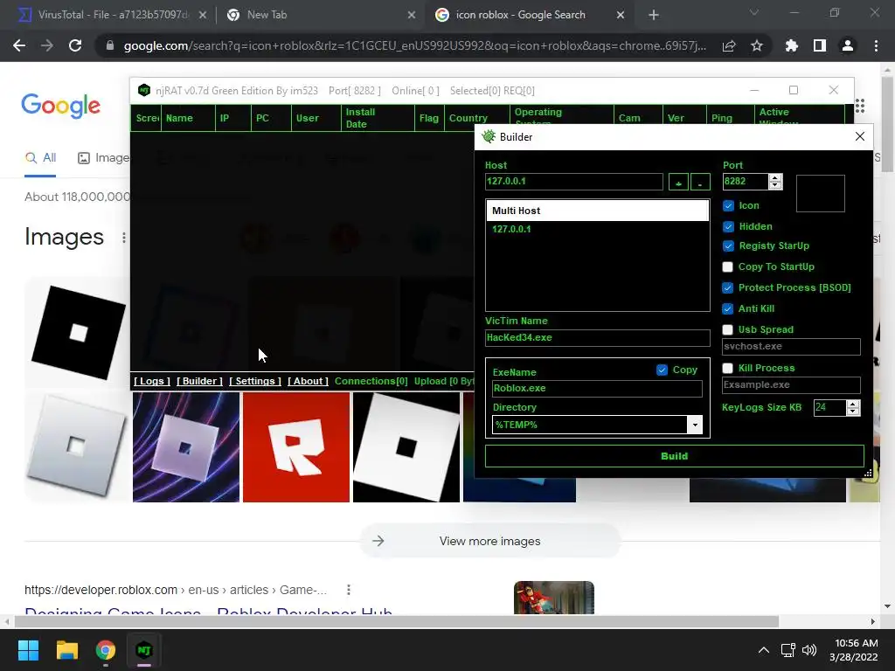This screenshot has width=895, height=671.
Task: Open the developer.roblox.com result link
Action: coord(208,612)
